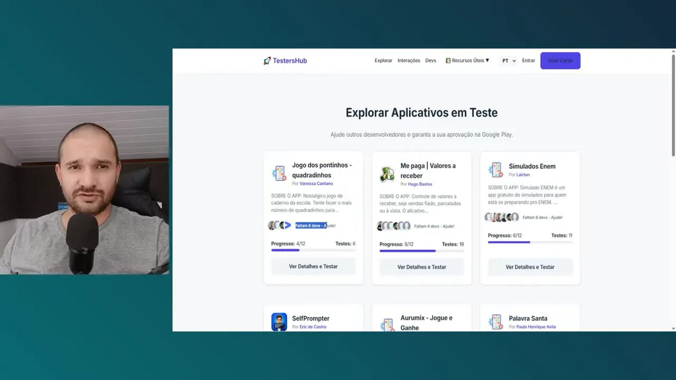Click the presenter webcam video thumbnail

84,190
